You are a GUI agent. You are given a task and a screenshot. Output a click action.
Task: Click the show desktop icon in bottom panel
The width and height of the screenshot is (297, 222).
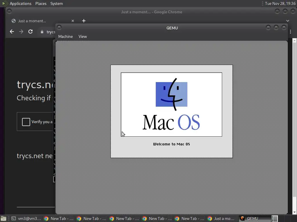[3, 219]
